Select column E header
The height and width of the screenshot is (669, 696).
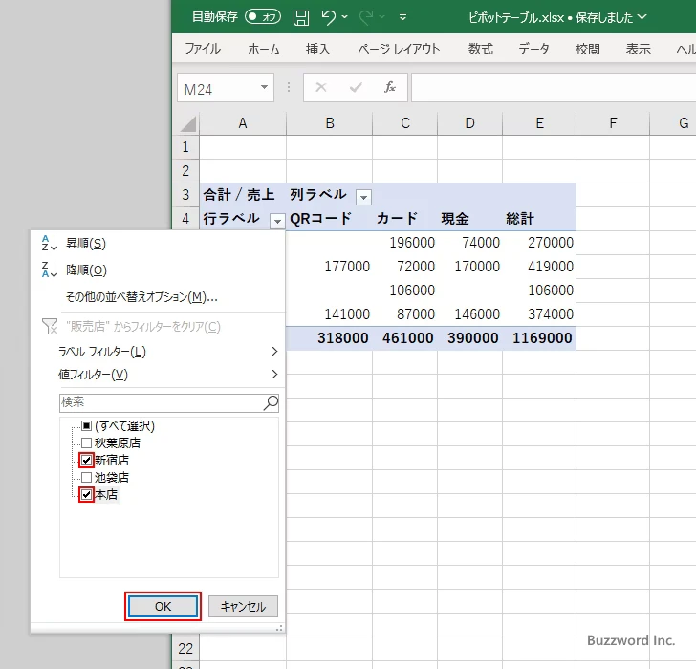pos(539,123)
